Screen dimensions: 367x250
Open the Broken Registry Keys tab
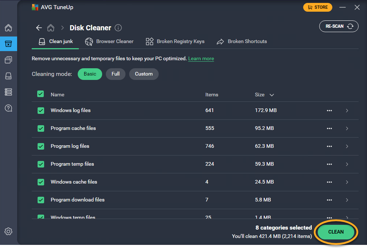[x=175, y=42]
